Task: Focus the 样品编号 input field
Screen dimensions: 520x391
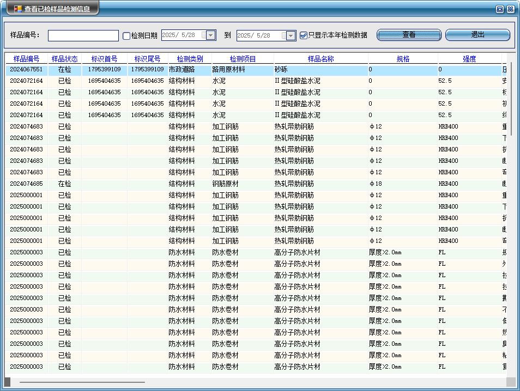Action: point(83,35)
